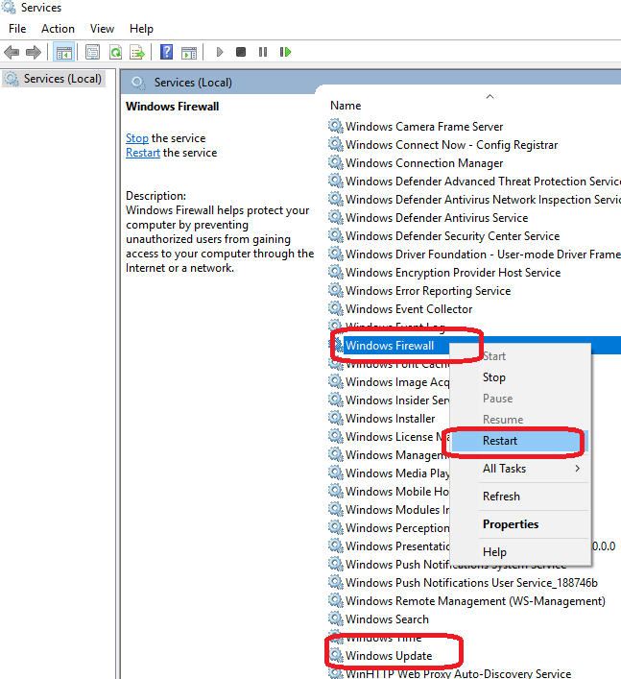Select Windows License Manager row

[x=397, y=436]
